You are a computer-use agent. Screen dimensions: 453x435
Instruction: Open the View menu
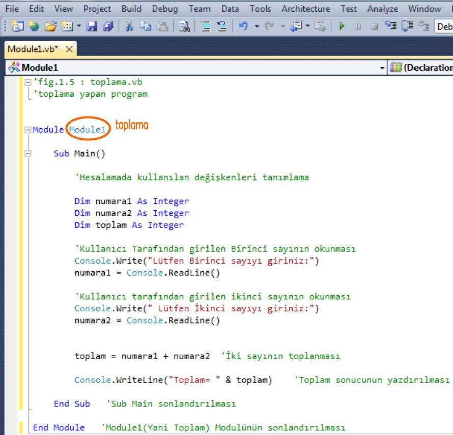pyautogui.click(x=64, y=9)
